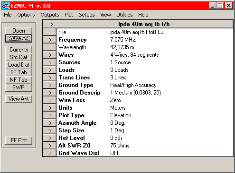Screen dimensions: 235x173
Task: Click the arrow button next to Ground Descrip
Action: (x=49, y=93)
